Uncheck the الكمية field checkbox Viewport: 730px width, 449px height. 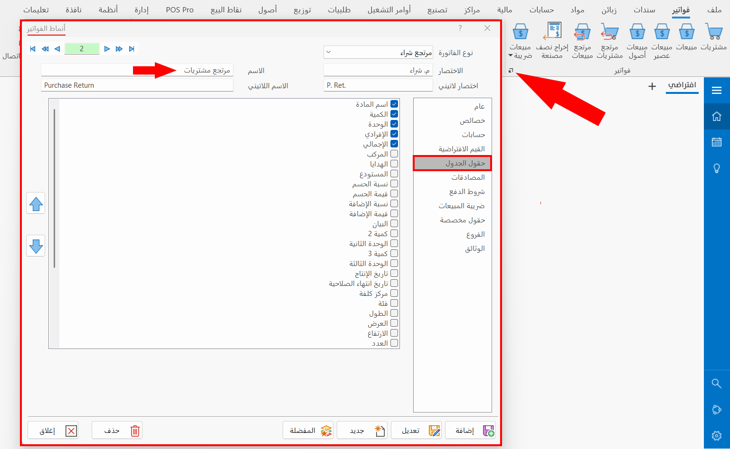[395, 114]
